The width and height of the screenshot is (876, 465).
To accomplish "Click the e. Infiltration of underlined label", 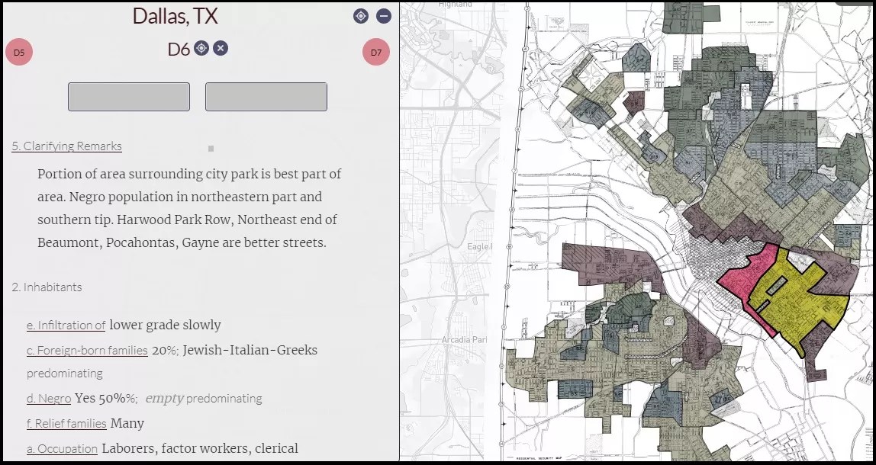I will point(66,325).
